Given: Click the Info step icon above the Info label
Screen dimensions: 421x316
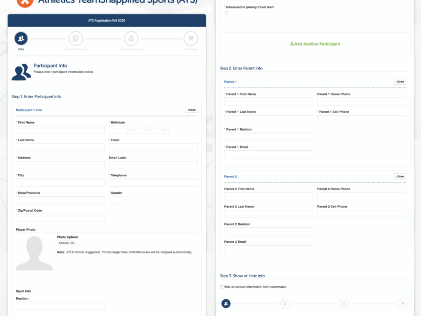Looking at the screenshot, I should tap(21, 38).
